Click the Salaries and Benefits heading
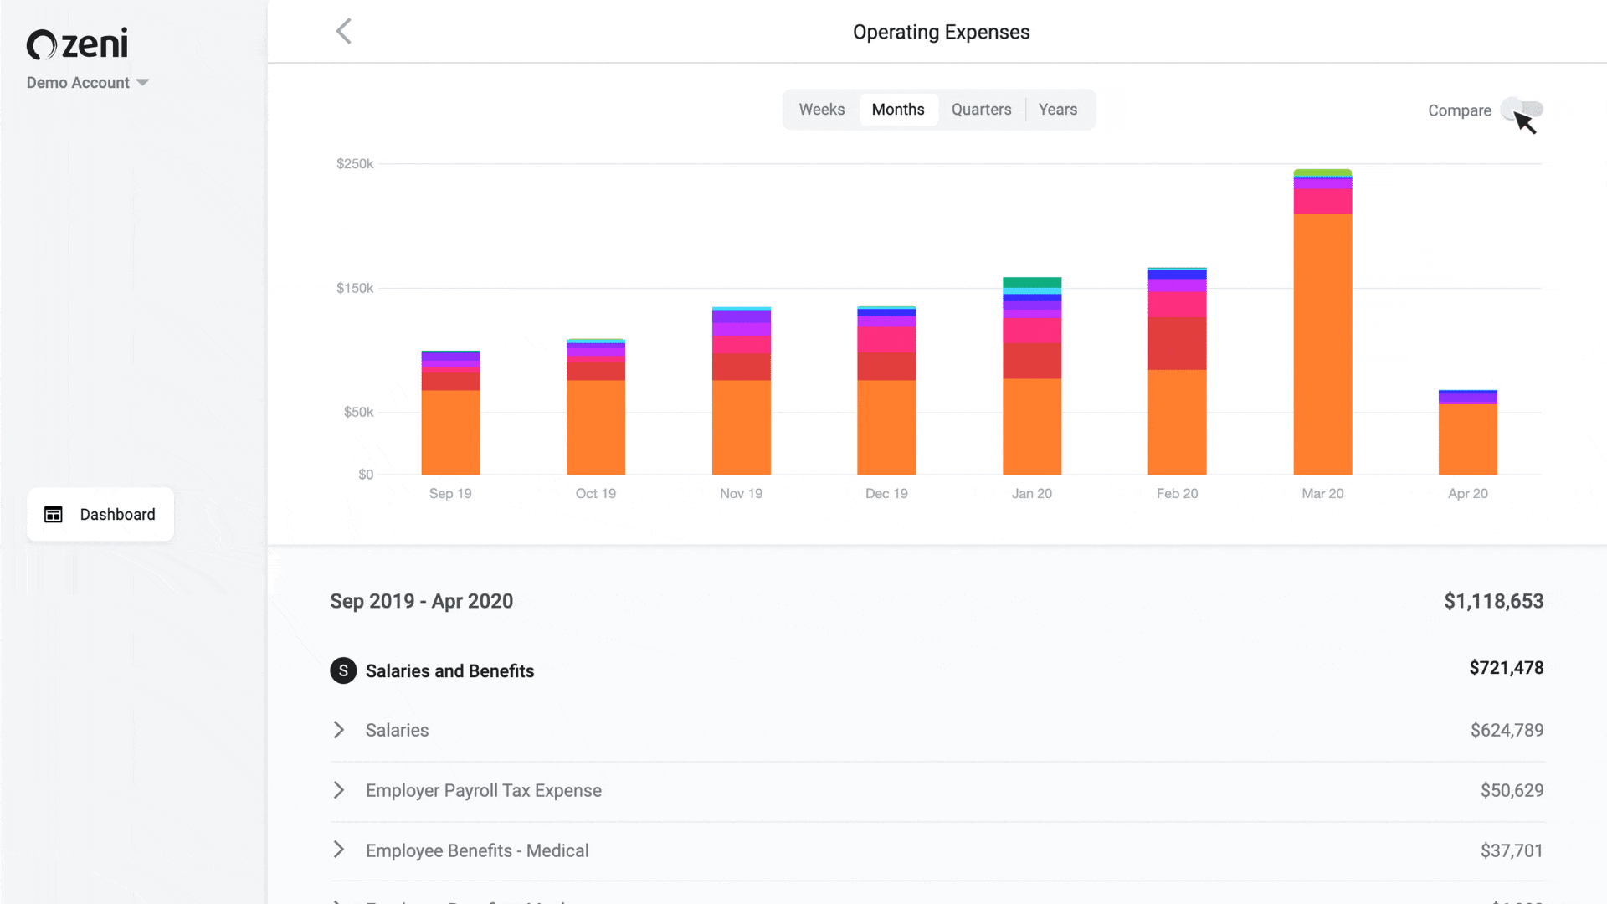The image size is (1607, 904). coord(449,671)
